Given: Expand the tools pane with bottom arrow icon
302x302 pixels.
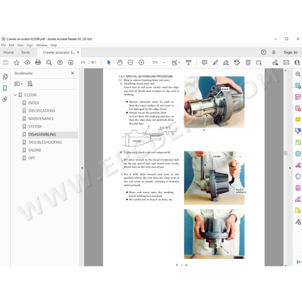Looking at the screenshot, I should (299, 262).
